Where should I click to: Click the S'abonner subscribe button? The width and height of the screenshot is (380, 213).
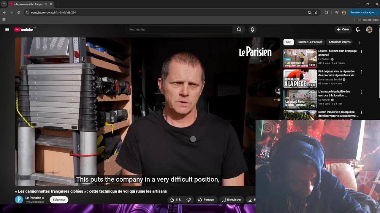click(59, 200)
